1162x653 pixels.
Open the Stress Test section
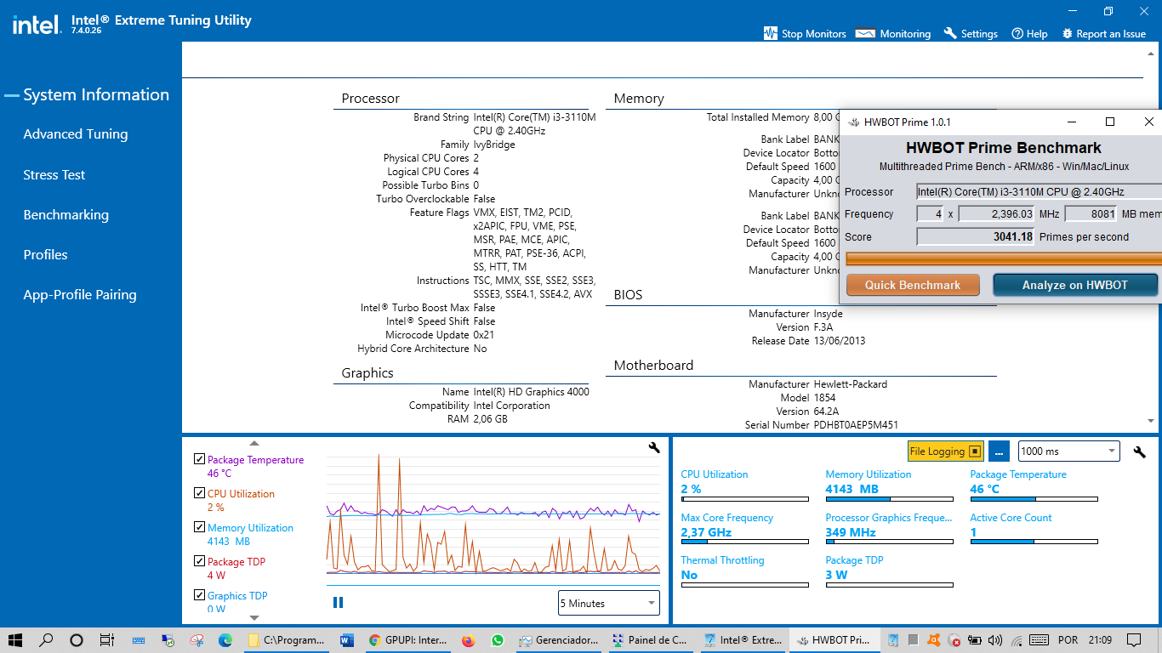[x=54, y=175]
